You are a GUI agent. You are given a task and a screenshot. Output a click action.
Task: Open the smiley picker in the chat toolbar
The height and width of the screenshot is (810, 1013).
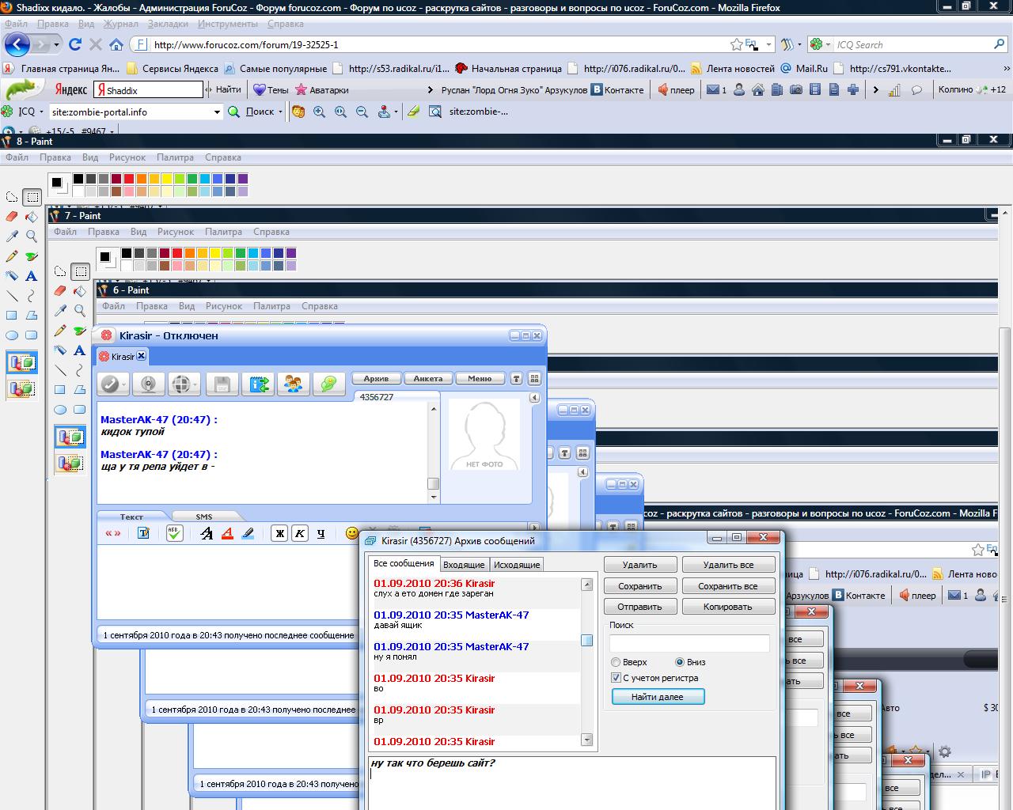tap(352, 533)
